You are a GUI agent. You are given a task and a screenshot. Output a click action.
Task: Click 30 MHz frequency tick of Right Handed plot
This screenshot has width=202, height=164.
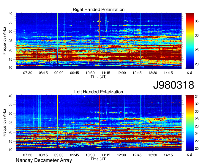pyautogui.click(x=10, y=31)
